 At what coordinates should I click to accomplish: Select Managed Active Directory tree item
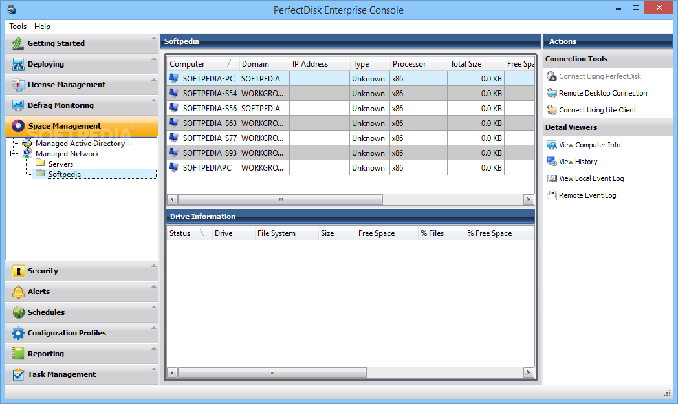click(80, 143)
